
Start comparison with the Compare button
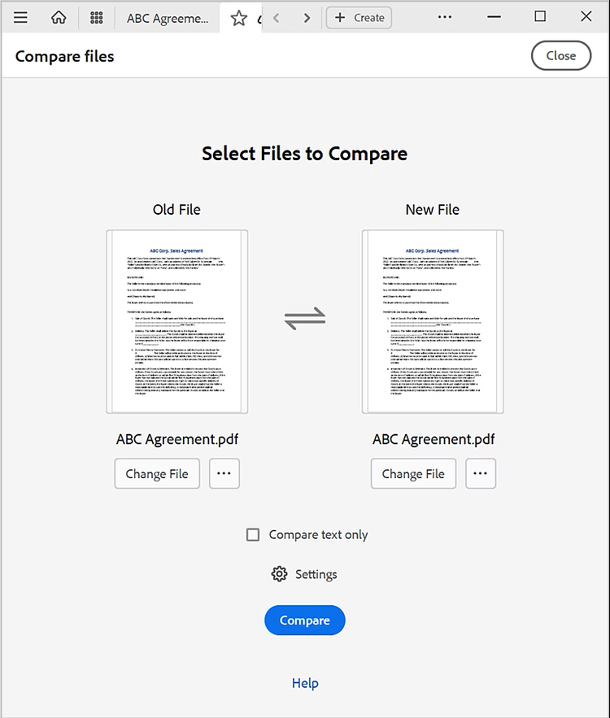(304, 620)
